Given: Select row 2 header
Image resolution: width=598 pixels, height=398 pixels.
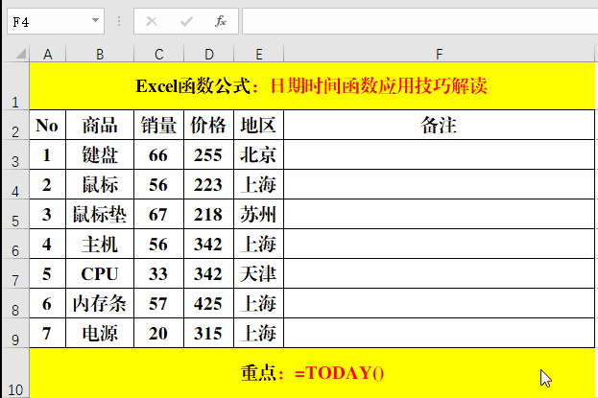Looking at the screenshot, I should click(x=15, y=125).
